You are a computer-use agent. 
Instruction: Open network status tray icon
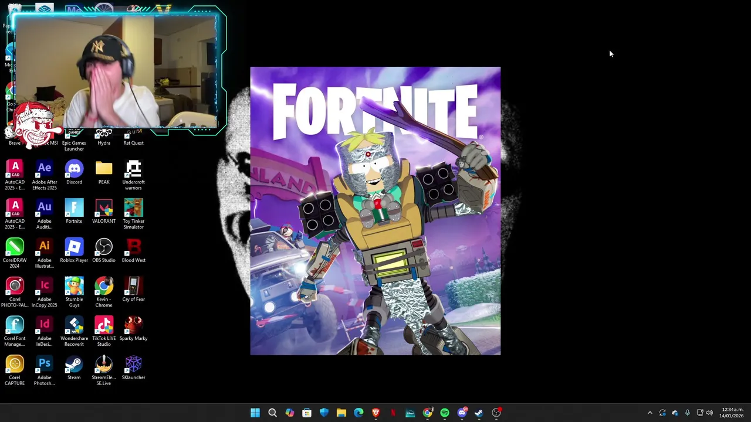point(699,413)
